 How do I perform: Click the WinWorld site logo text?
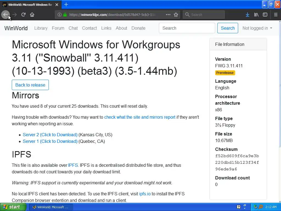(x=16, y=28)
